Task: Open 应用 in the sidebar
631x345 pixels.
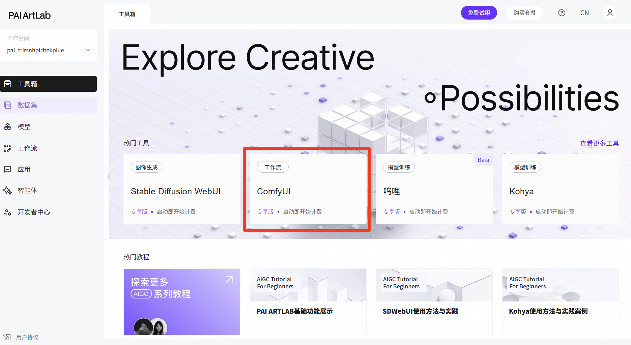Action: [x=49, y=169]
